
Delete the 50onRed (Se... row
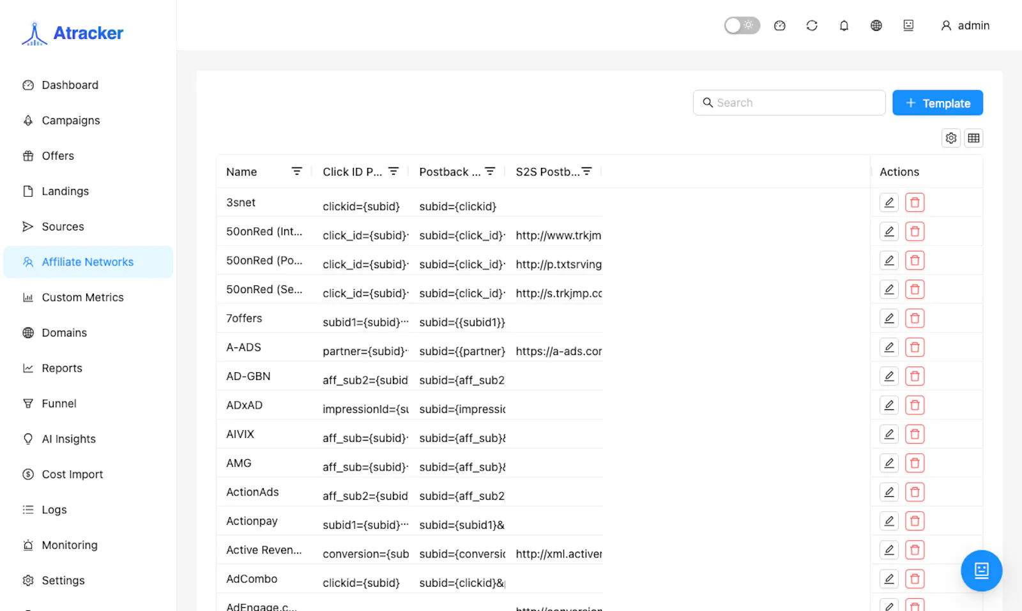point(915,289)
